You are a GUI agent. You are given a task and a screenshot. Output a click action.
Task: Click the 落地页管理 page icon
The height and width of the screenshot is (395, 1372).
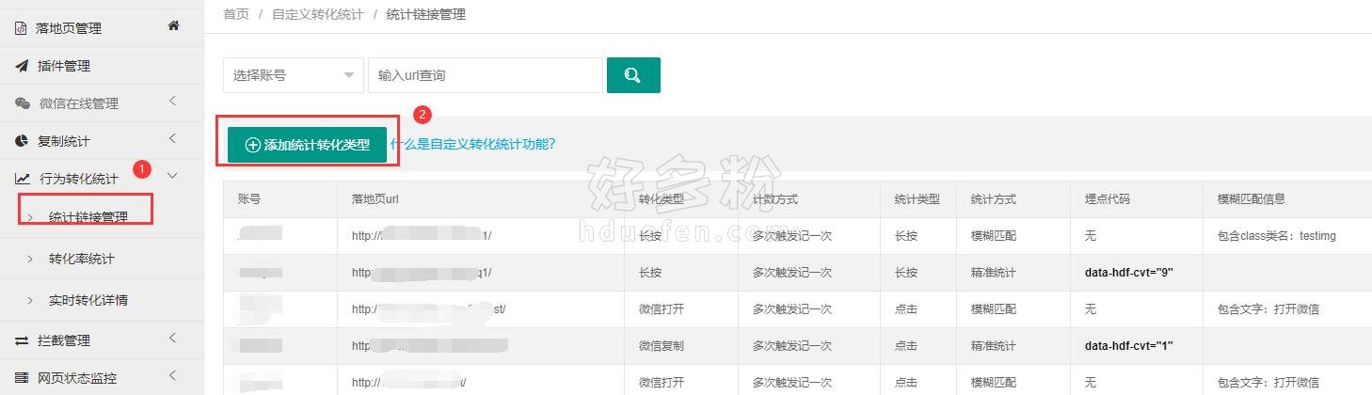pyautogui.click(x=21, y=28)
